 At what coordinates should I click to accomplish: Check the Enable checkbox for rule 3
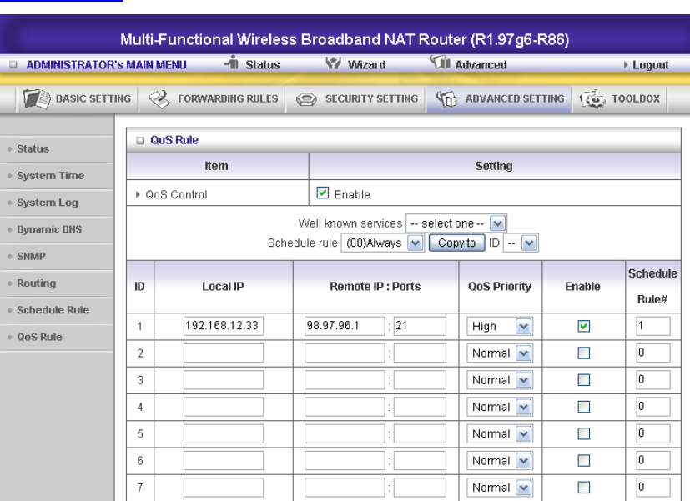583,379
